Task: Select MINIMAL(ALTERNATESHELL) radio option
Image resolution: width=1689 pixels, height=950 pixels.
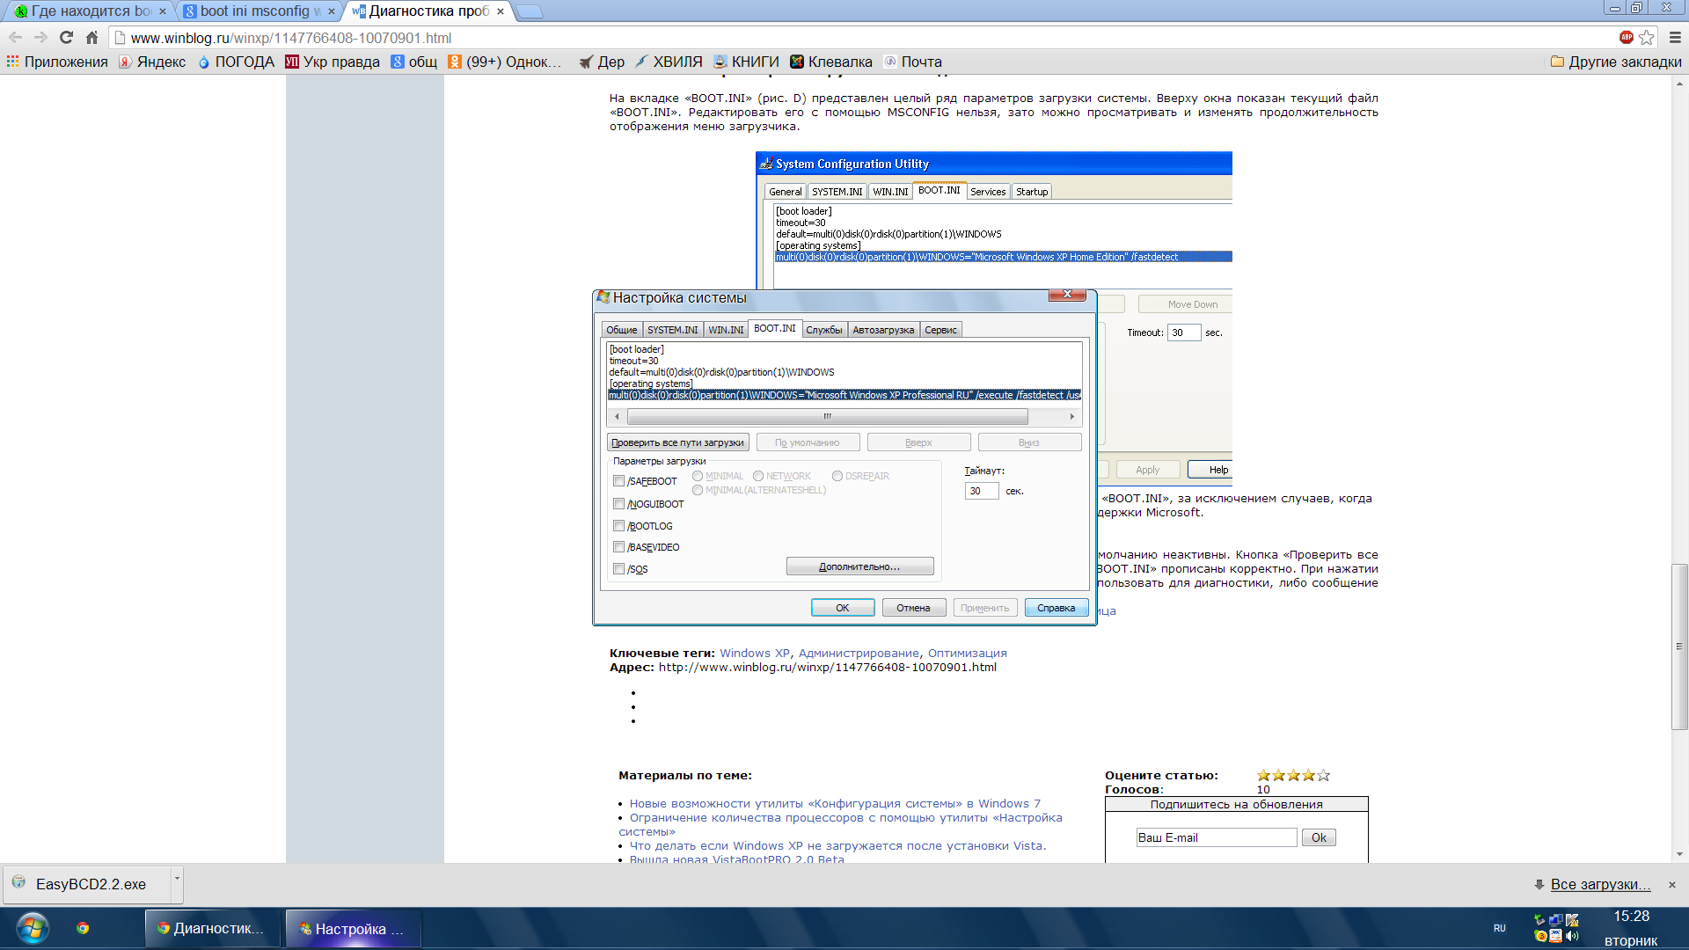Action: point(698,490)
